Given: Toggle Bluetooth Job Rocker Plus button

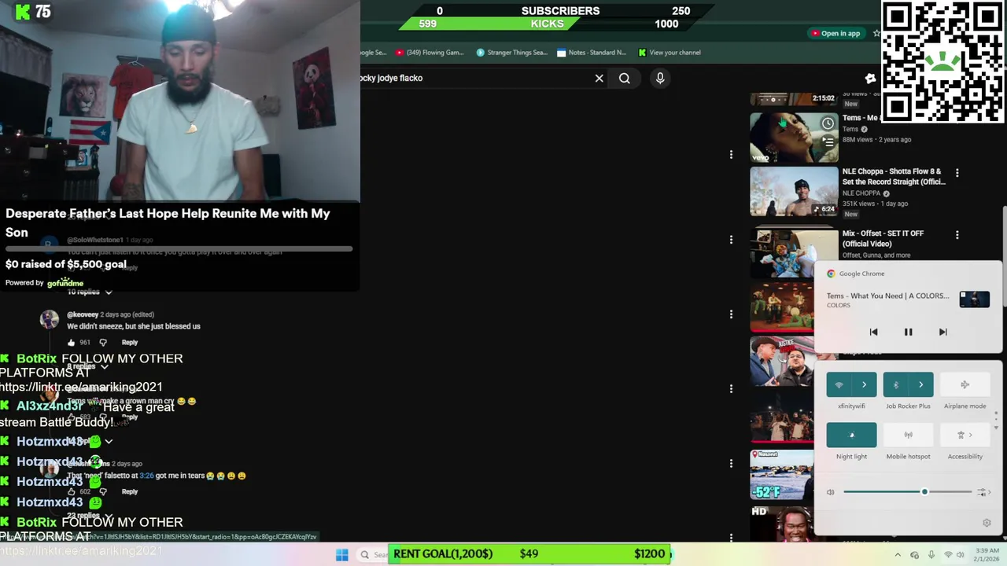Looking at the screenshot, I should click(895, 384).
